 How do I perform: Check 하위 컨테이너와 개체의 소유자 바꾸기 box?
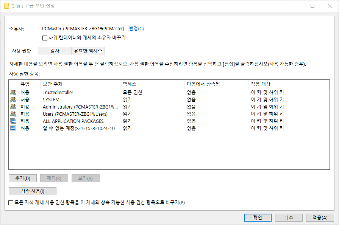tap(45, 38)
